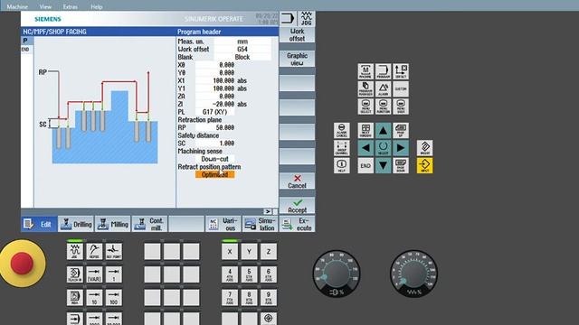This screenshot has width=579, height=325.
Task: Select the increment 100 key
Action: click(114, 297)
